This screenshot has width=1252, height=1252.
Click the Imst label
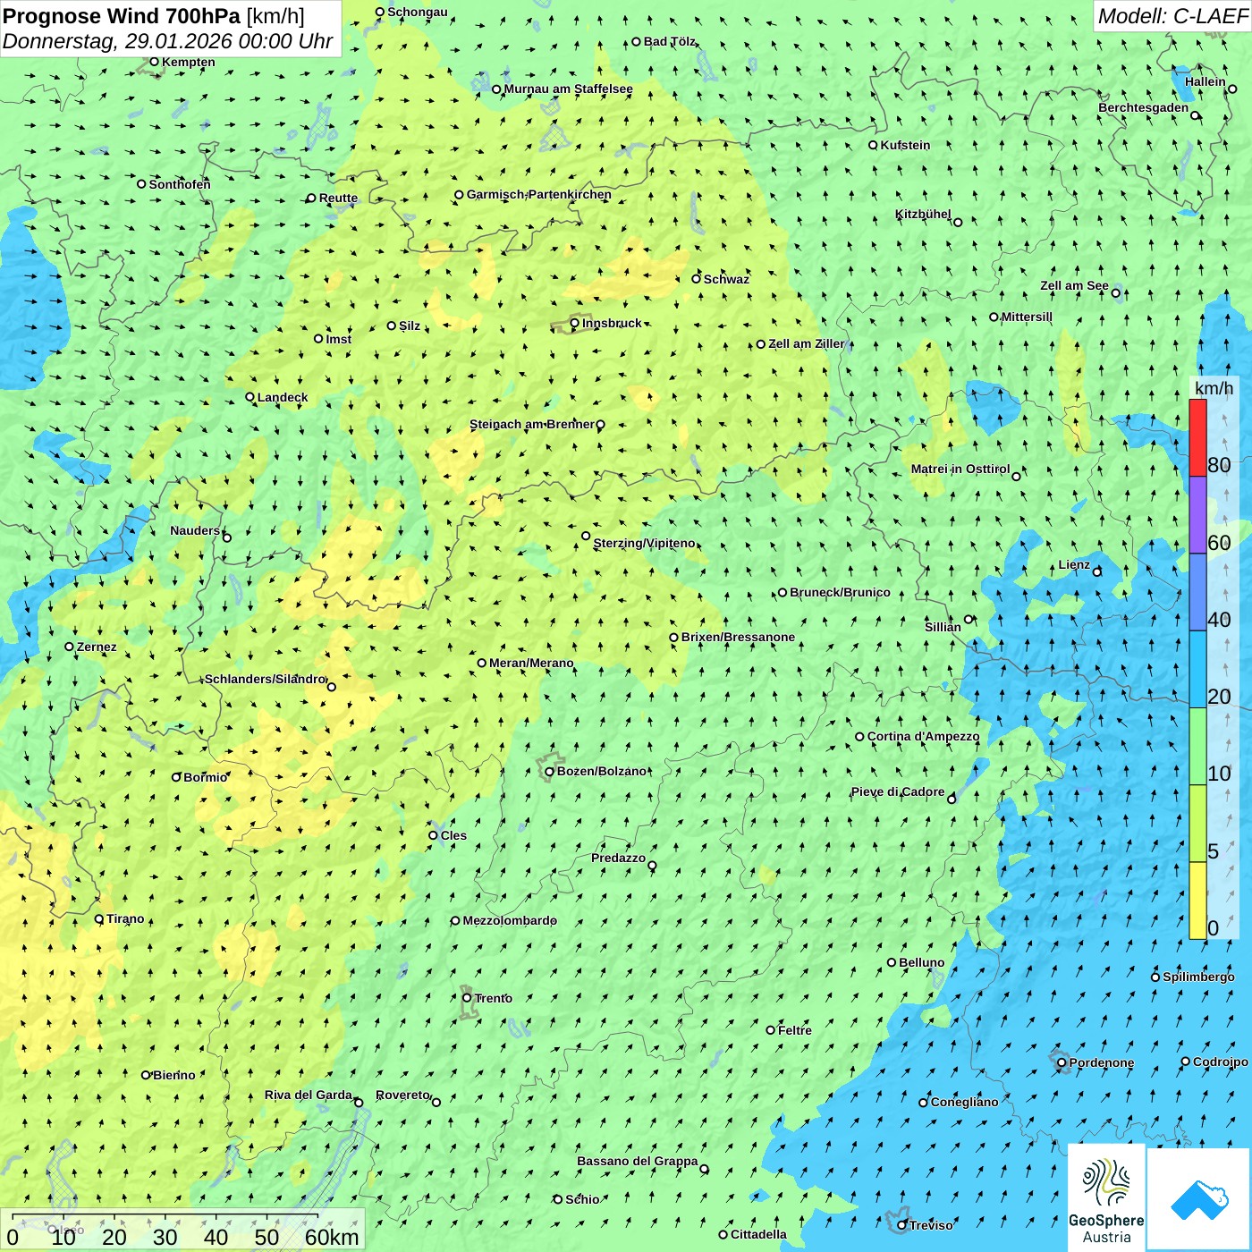coord(338,339)
